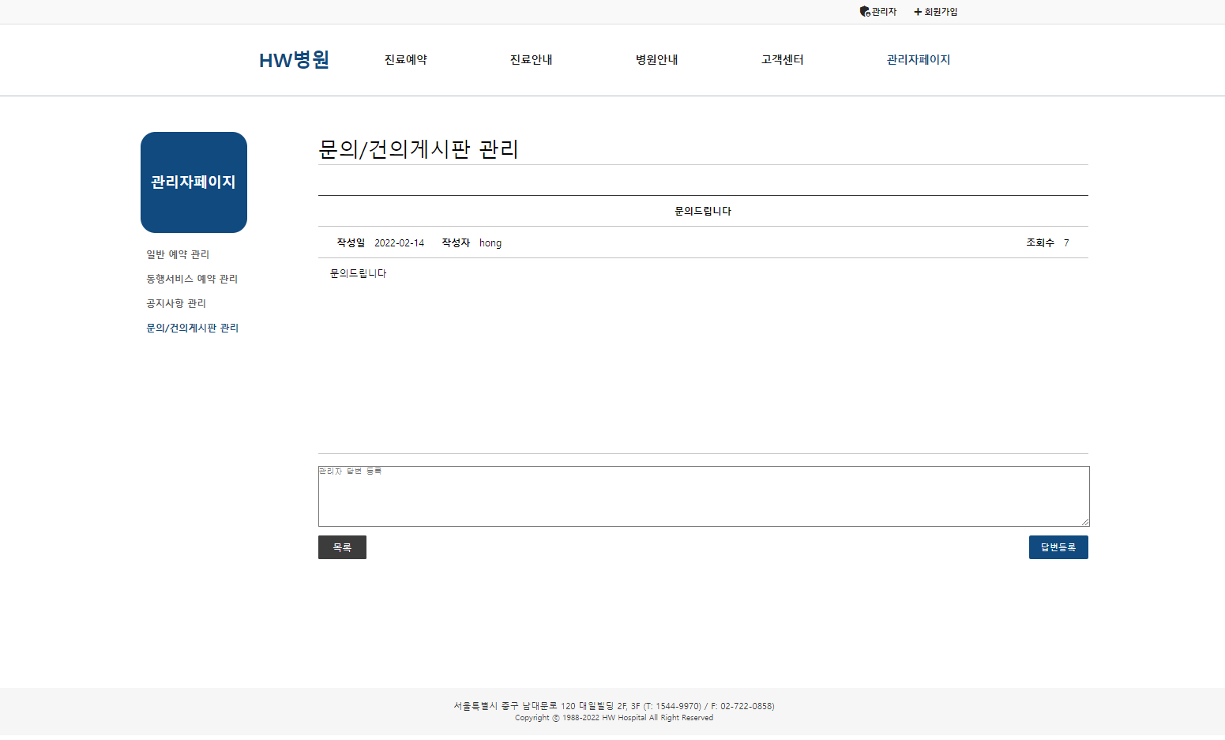The image size is (1225, 740).
Task: Open 동행서비스 예약 관리 in the sidebar
Action: pyautogui.click(x=192, y=278)
